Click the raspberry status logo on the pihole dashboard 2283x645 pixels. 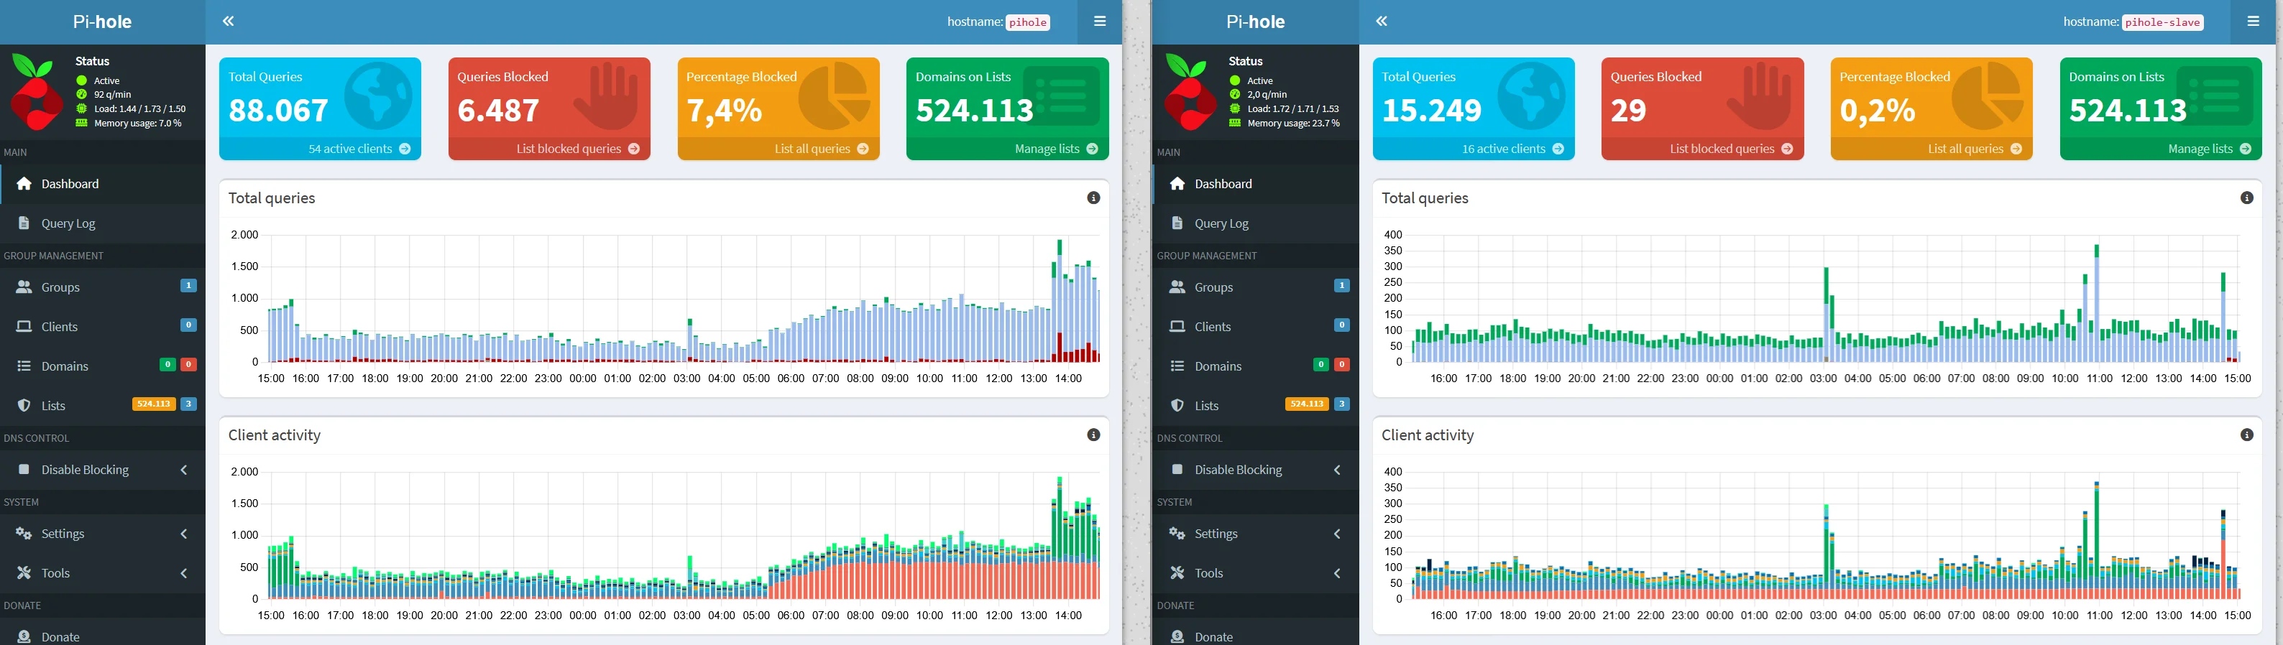point(37,91)
